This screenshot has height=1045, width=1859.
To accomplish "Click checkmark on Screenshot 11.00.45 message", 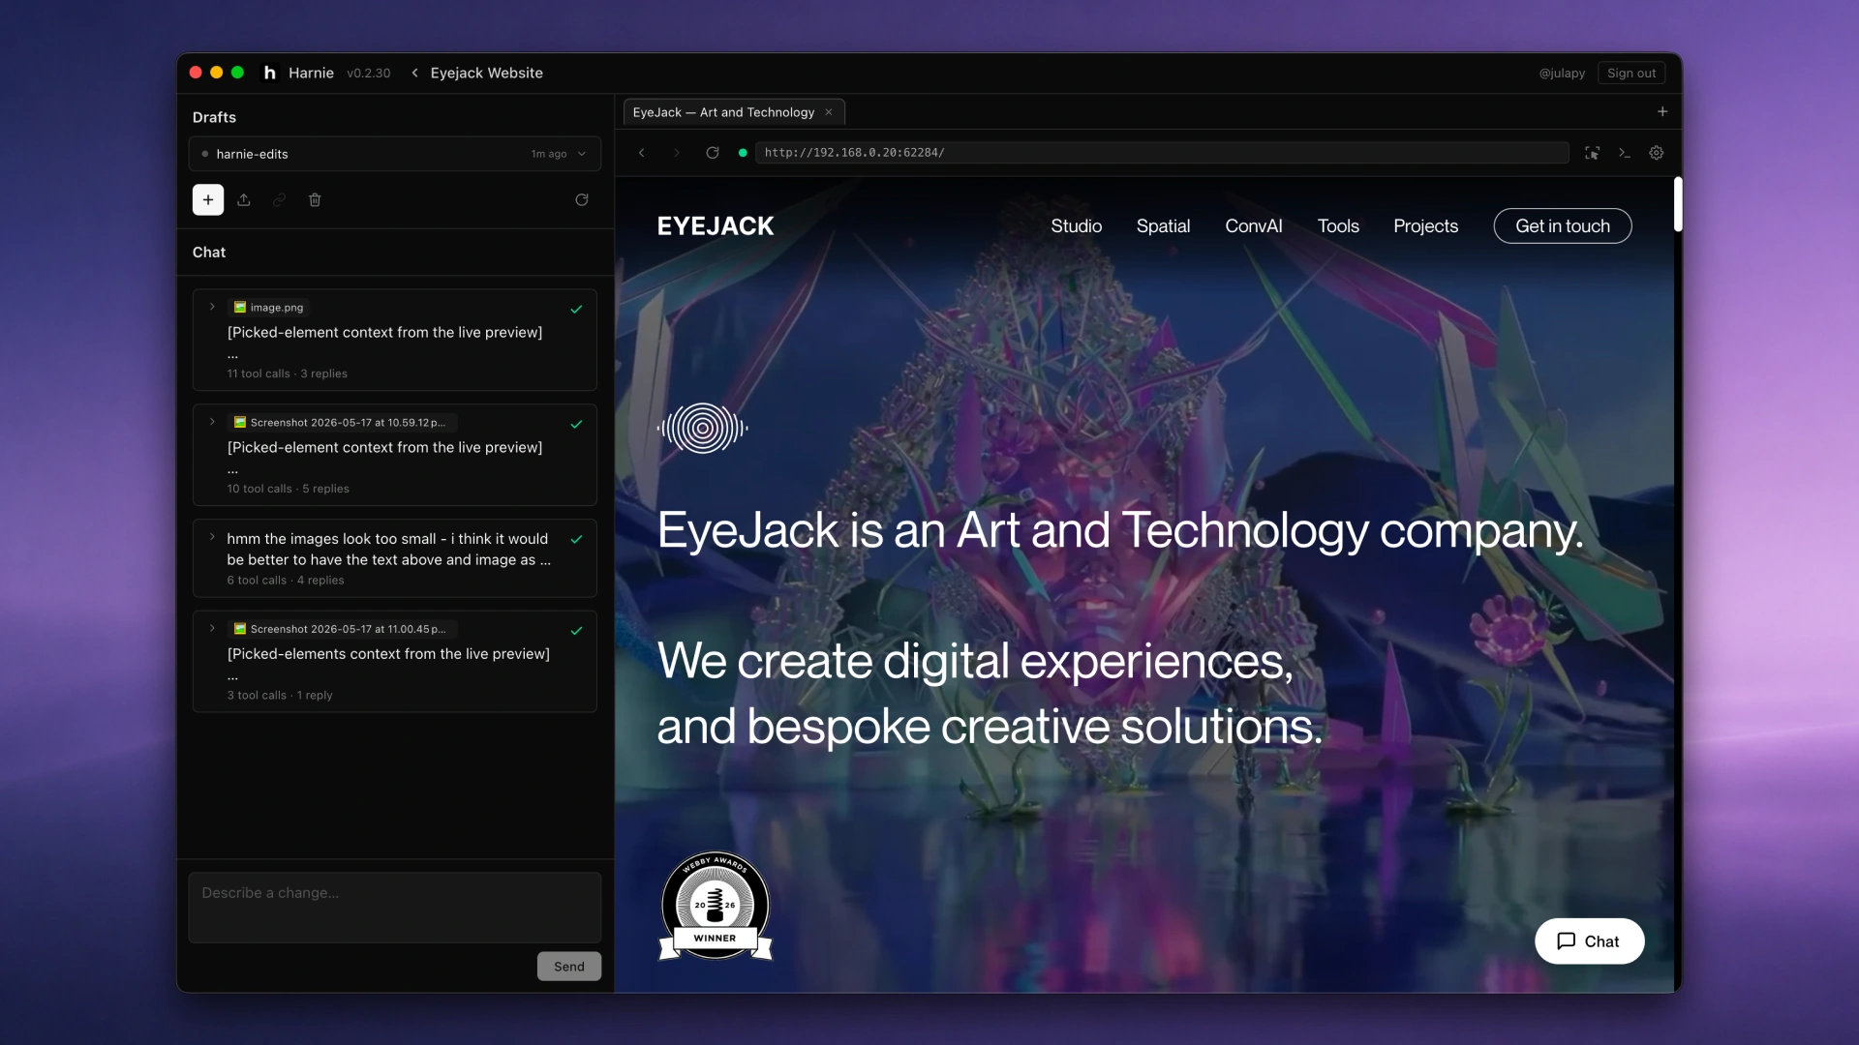I will pos(576,631).
